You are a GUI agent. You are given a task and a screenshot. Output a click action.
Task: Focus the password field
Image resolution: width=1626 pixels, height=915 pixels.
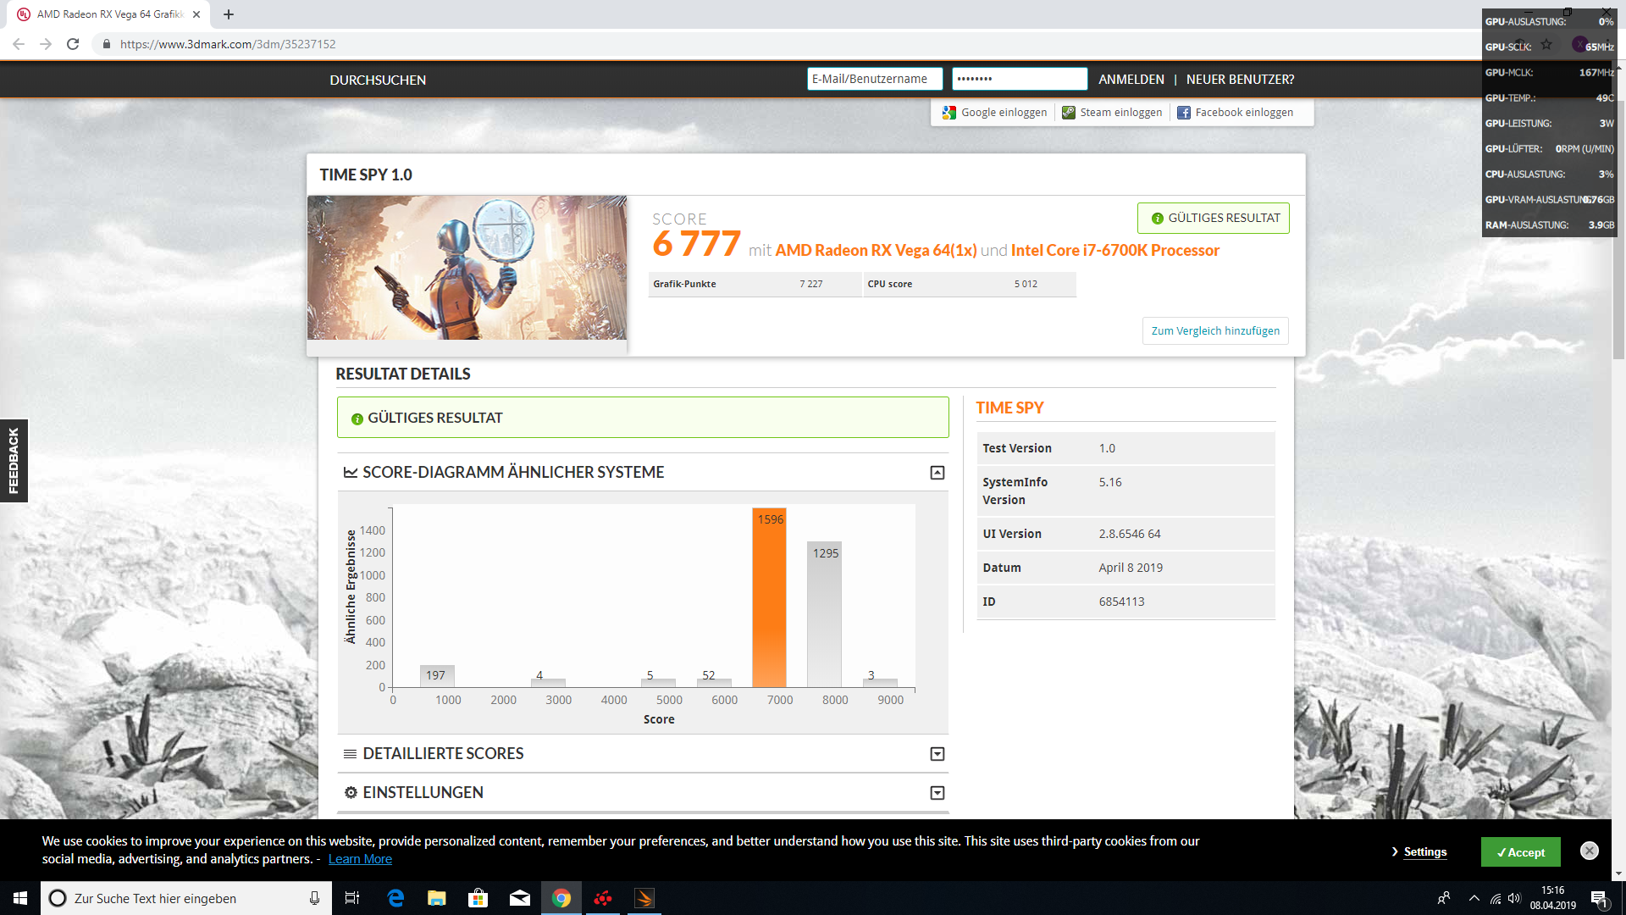pos(1020,79)
